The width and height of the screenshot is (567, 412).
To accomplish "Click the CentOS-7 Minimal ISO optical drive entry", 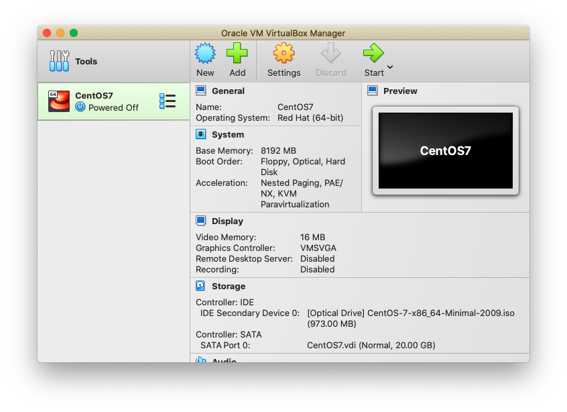I will pos(410,313).
